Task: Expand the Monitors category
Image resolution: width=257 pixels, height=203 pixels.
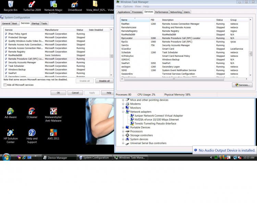Action: tap(123, 108)
